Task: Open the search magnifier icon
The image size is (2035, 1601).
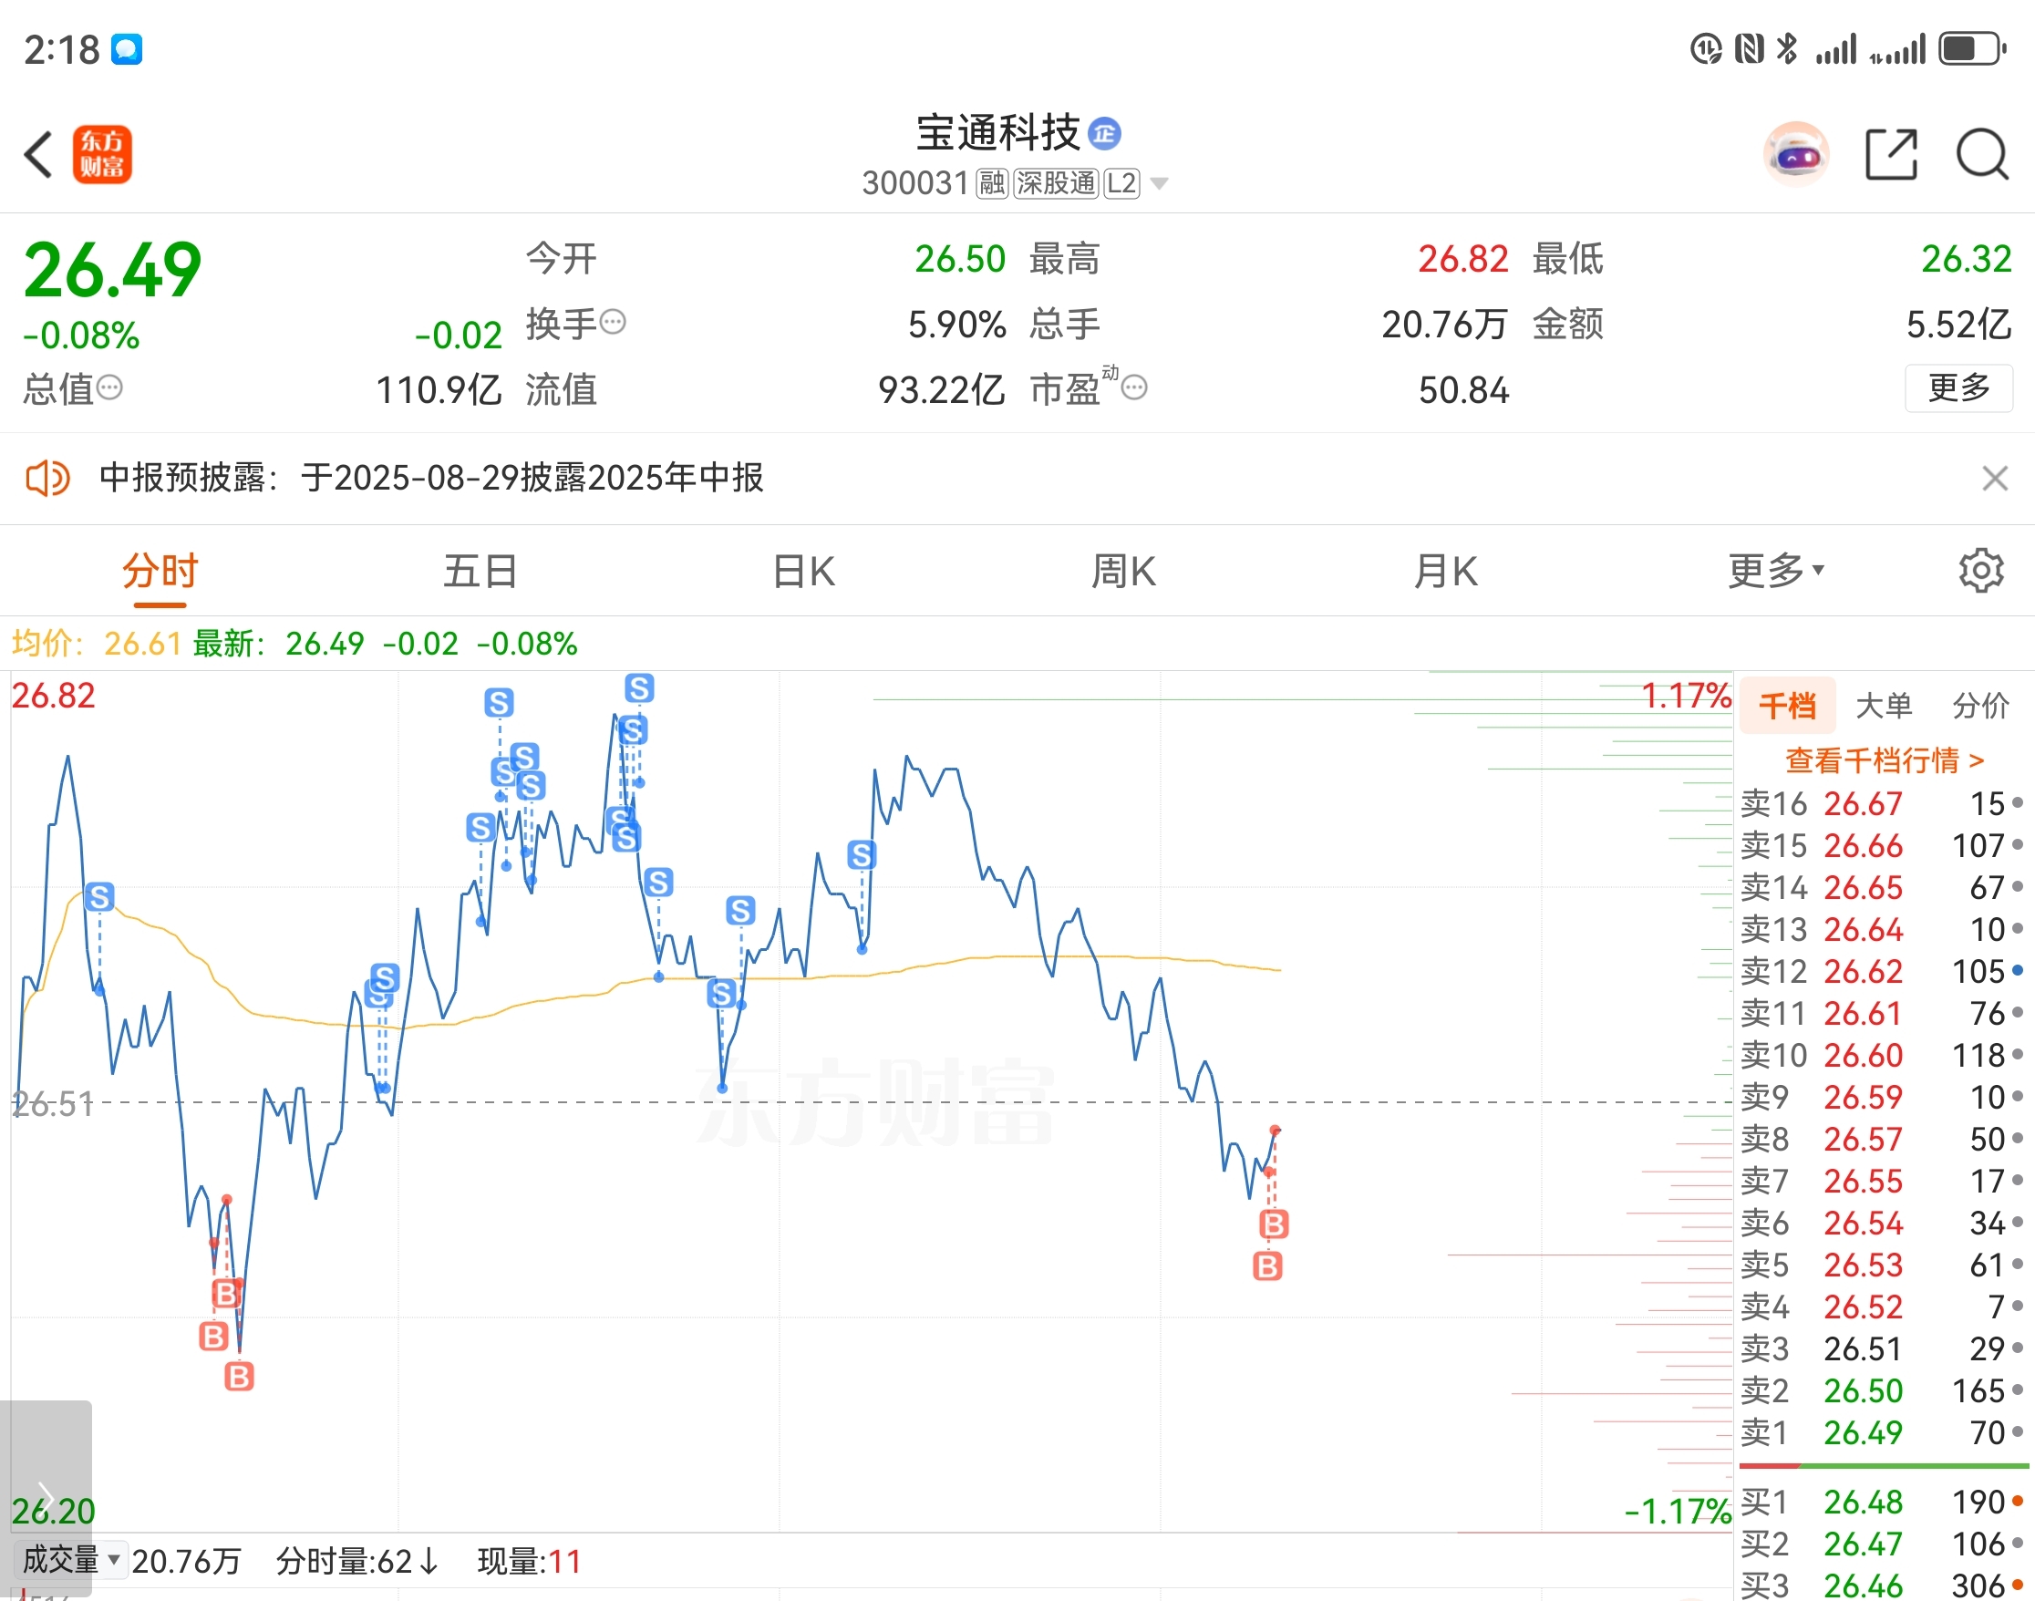Action: point(1981,155)
